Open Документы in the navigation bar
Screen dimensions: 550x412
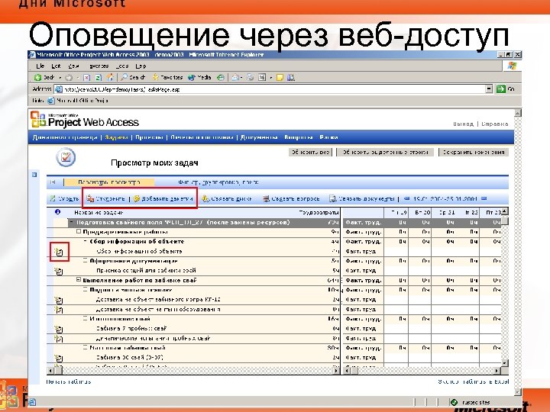coord(259,137)
